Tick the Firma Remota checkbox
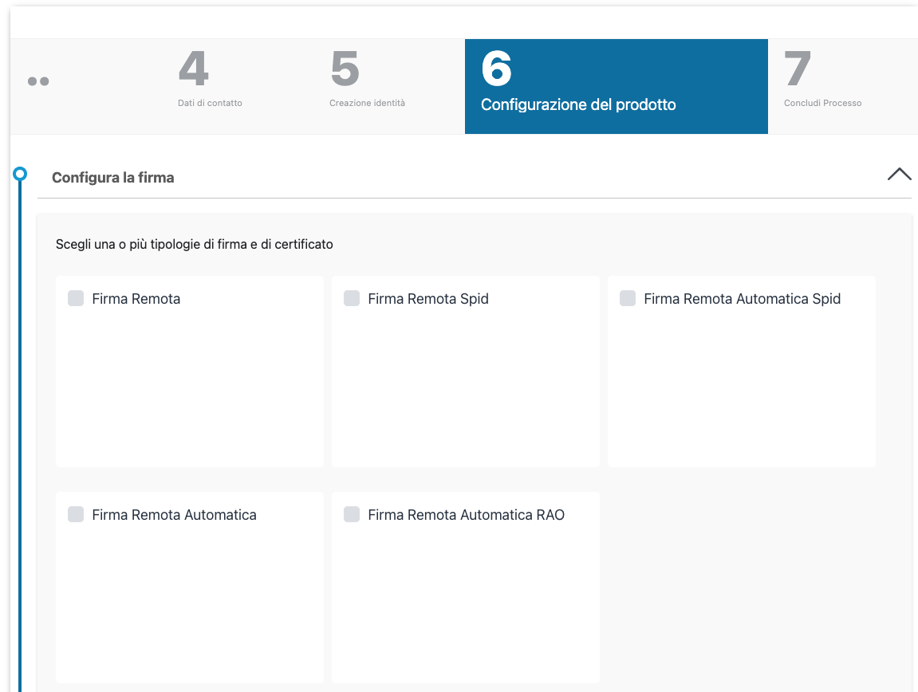The image size is (918, 692). [x=76, y=298]
